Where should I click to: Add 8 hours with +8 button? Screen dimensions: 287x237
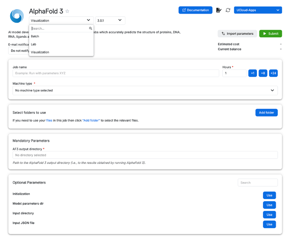tap(263, 73)
